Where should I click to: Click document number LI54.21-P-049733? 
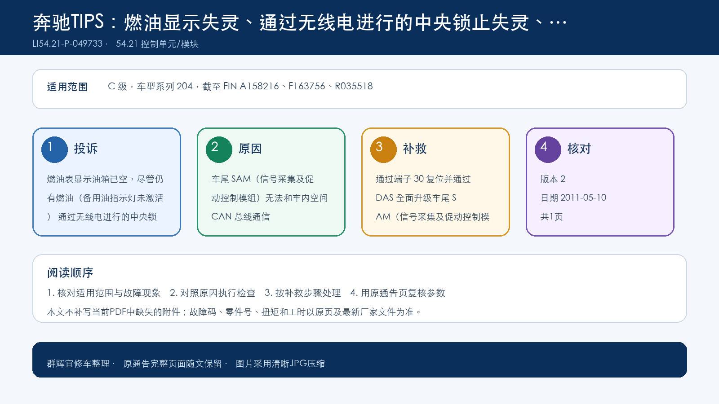67,44
